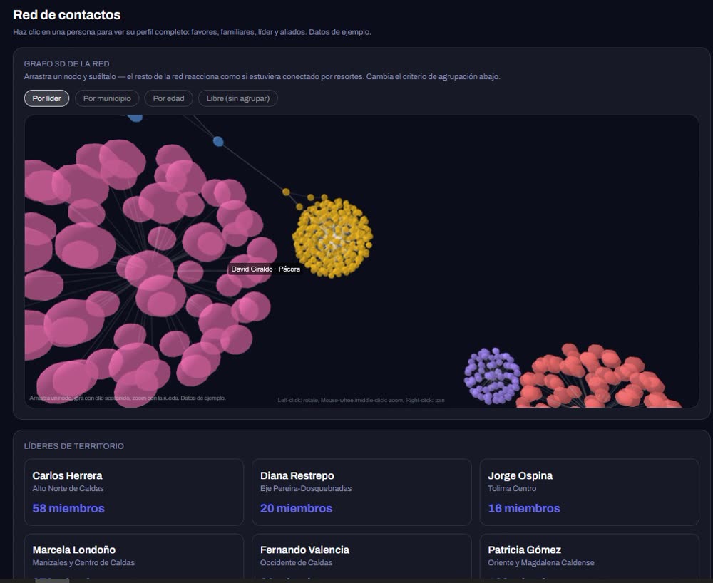Screen dimensions: 713x583
Task: Select Jorge Ospina territory card
Action: click(x=590, y=492)
